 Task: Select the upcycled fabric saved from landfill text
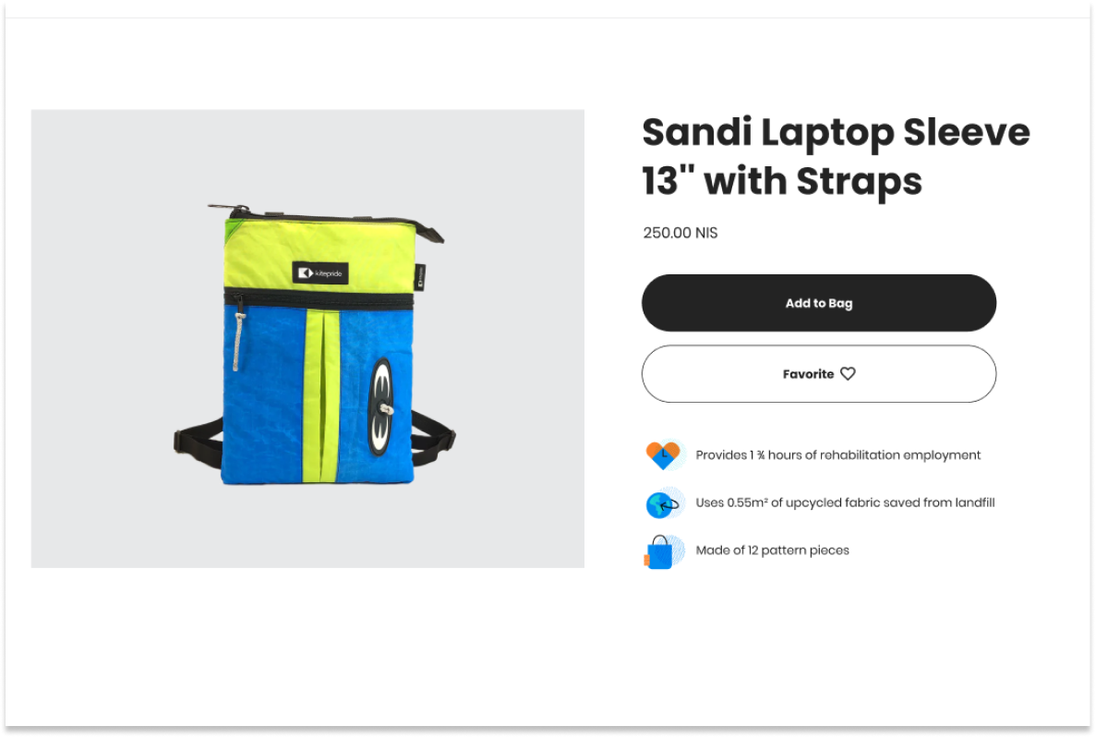[x=845, y=503]
